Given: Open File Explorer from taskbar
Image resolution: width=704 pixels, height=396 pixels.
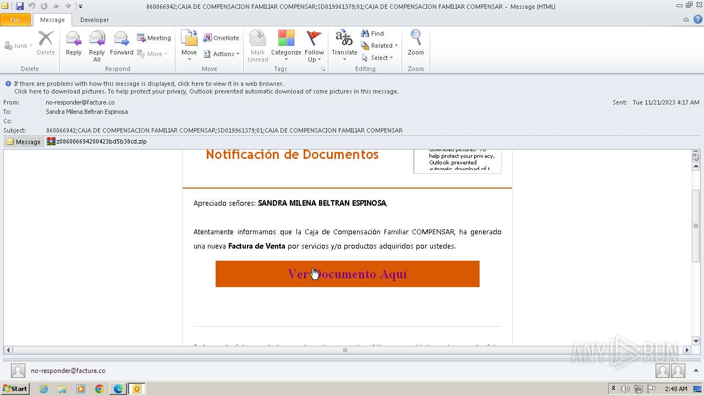Looking at the screenshot, I should tap(62, 389).
